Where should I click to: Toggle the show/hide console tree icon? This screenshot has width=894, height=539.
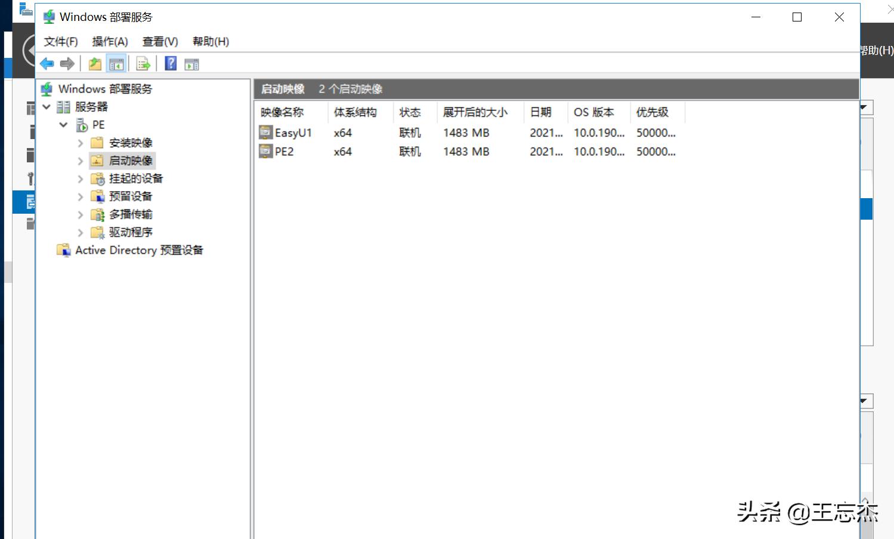pyautogui.click(x=116, y=64)
